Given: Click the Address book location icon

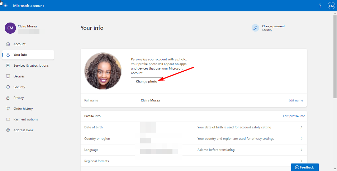Looking at the screenshot, I should [x=8, y=130].
